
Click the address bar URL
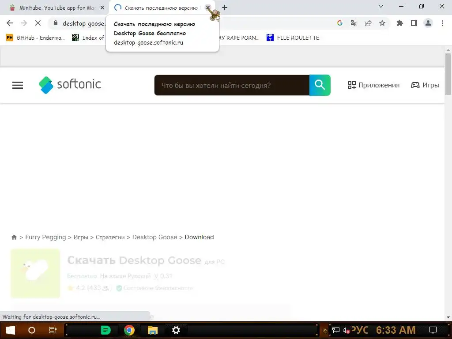(x=84, y=23)
